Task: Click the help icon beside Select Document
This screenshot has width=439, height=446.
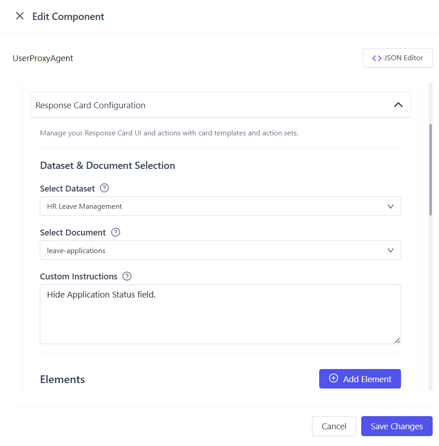Action: pyautogui.click(x=116, y=232)
